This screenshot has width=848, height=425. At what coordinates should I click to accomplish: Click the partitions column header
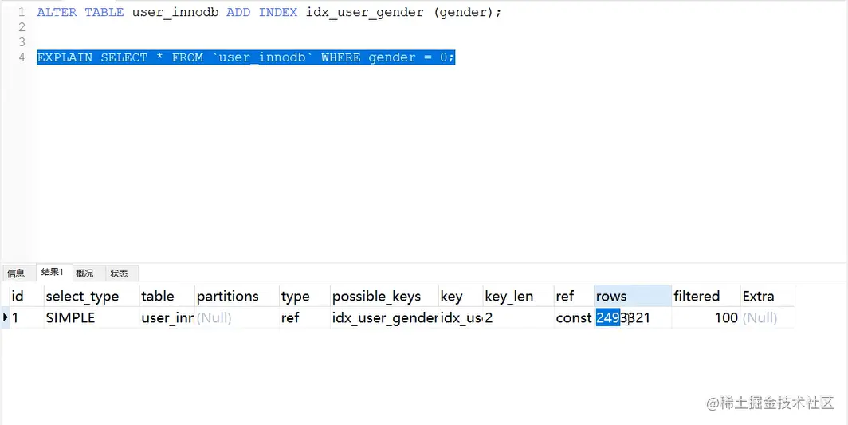click(x=237, y=296)
